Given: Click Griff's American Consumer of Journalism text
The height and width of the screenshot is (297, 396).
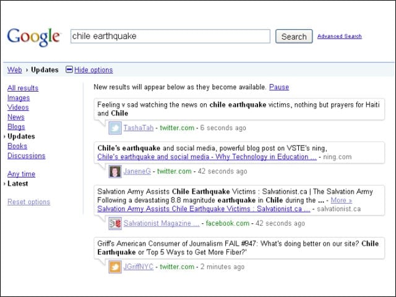Looking at the screenshot, I should point(238,247).
